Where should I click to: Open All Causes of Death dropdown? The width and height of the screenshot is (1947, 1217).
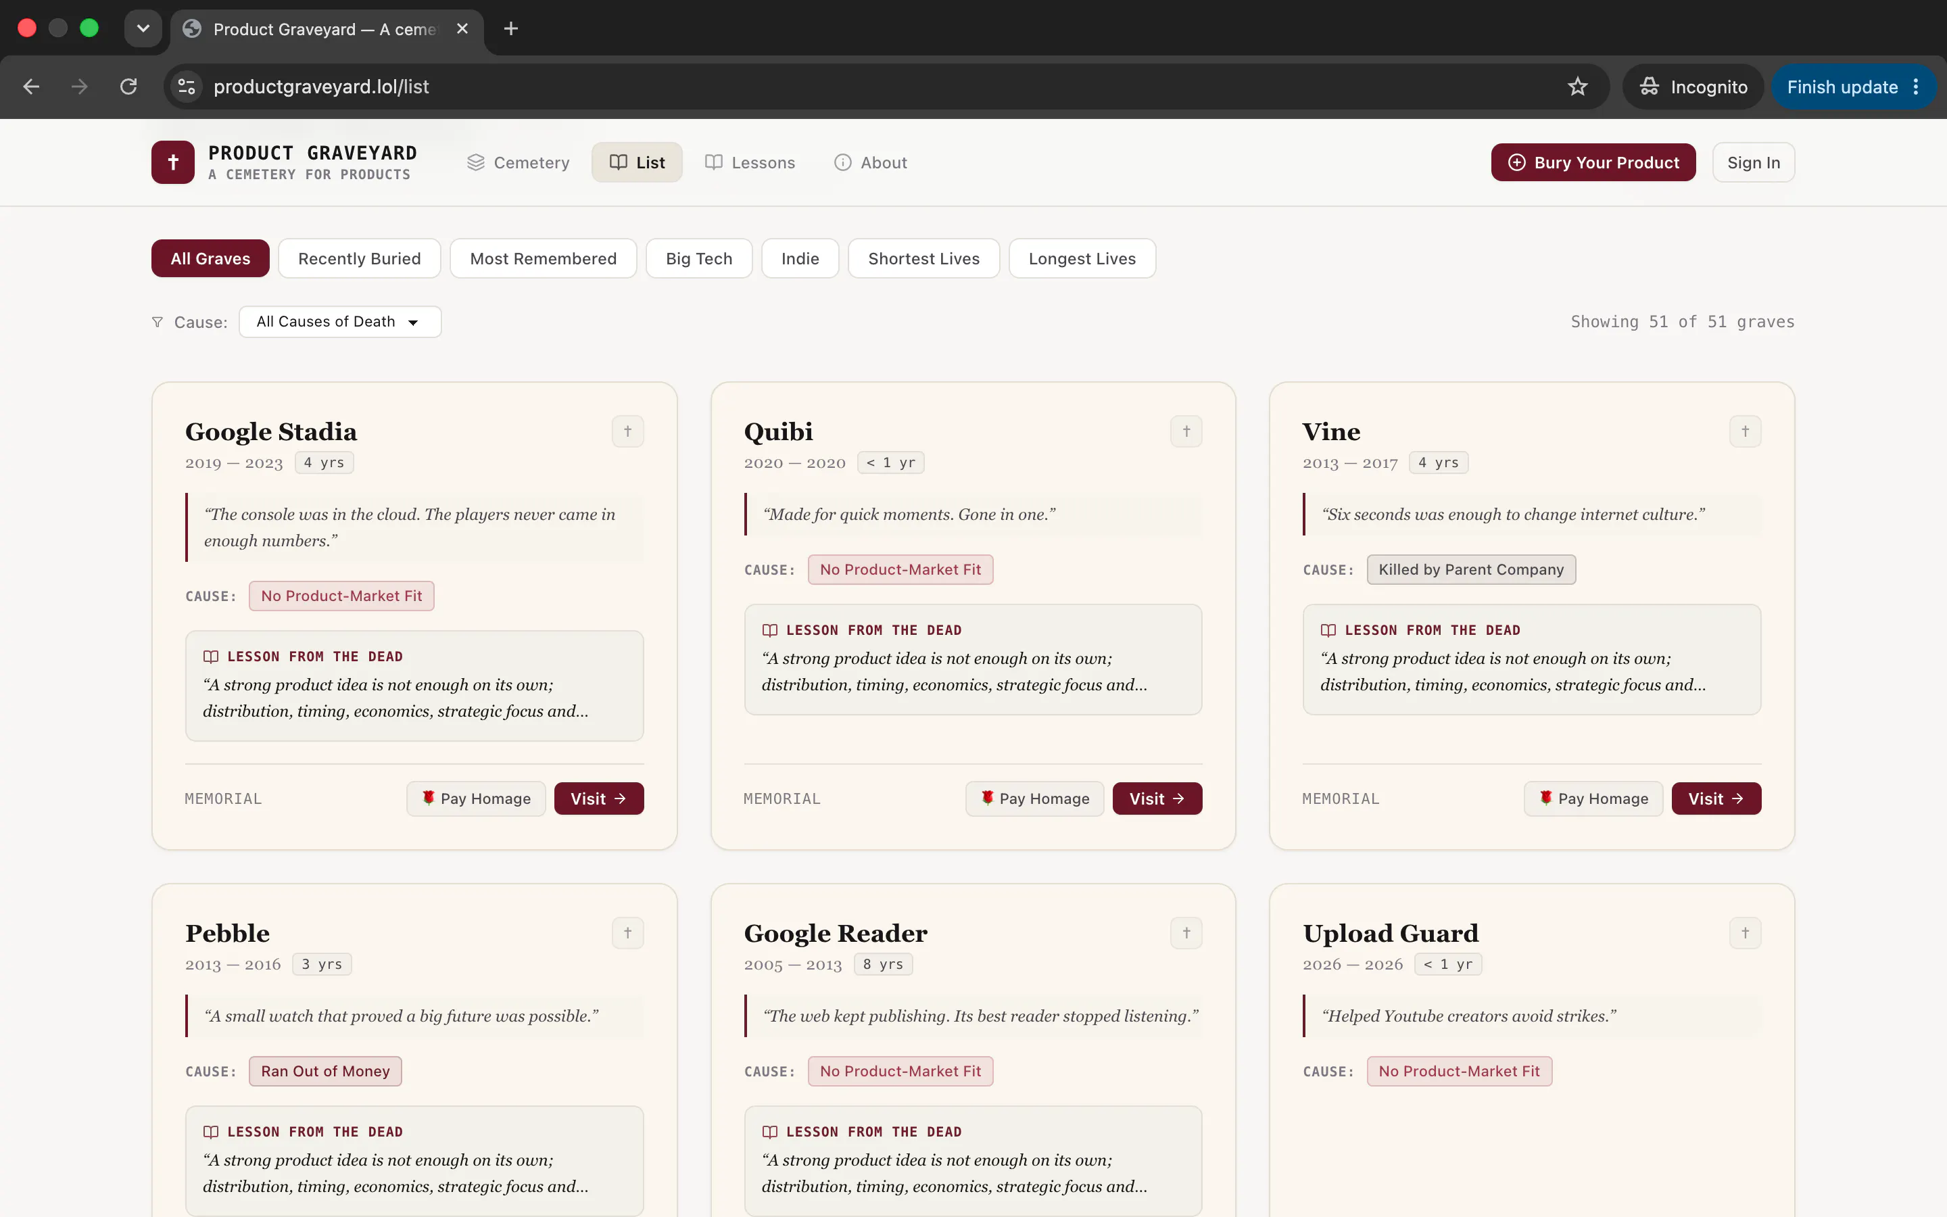(x=339, y=322)
